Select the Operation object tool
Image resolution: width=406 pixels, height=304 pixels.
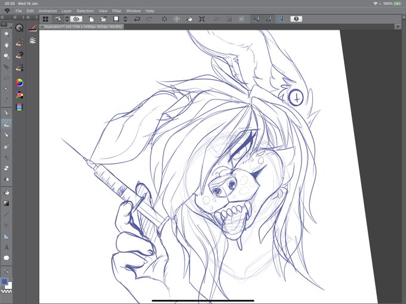pyautogui.click(x=7, y=56)
